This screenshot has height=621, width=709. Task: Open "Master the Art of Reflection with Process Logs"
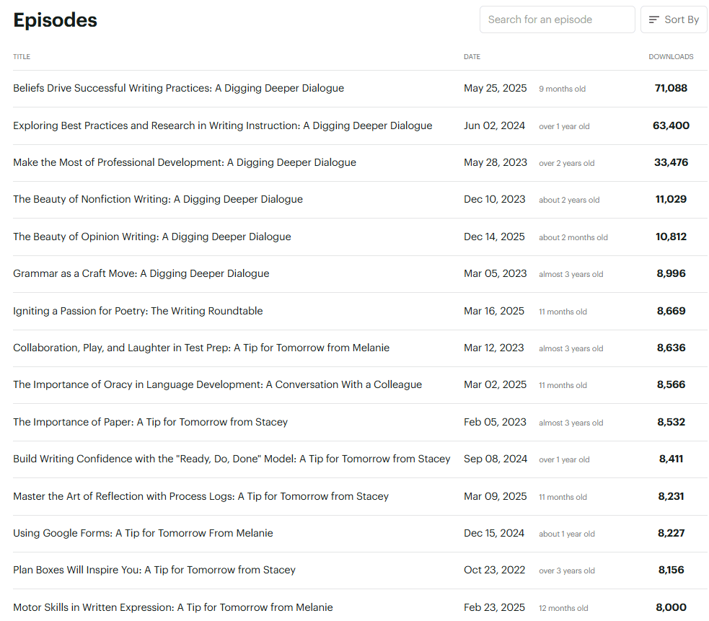(200, 496)
